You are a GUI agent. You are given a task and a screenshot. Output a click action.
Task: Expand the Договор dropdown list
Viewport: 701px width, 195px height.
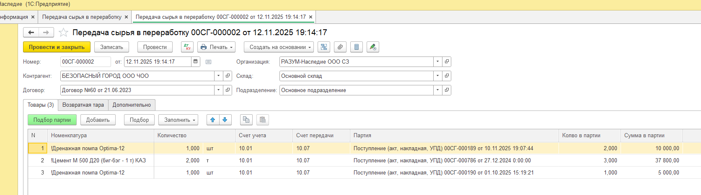(218, 90)
